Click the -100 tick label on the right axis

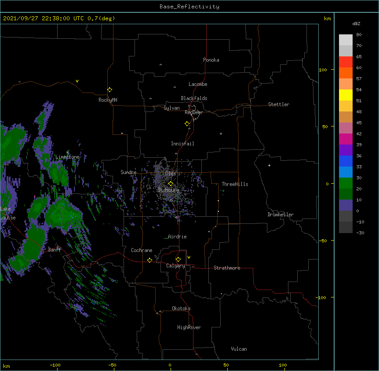pyautogui.click(x=321, y=297)
